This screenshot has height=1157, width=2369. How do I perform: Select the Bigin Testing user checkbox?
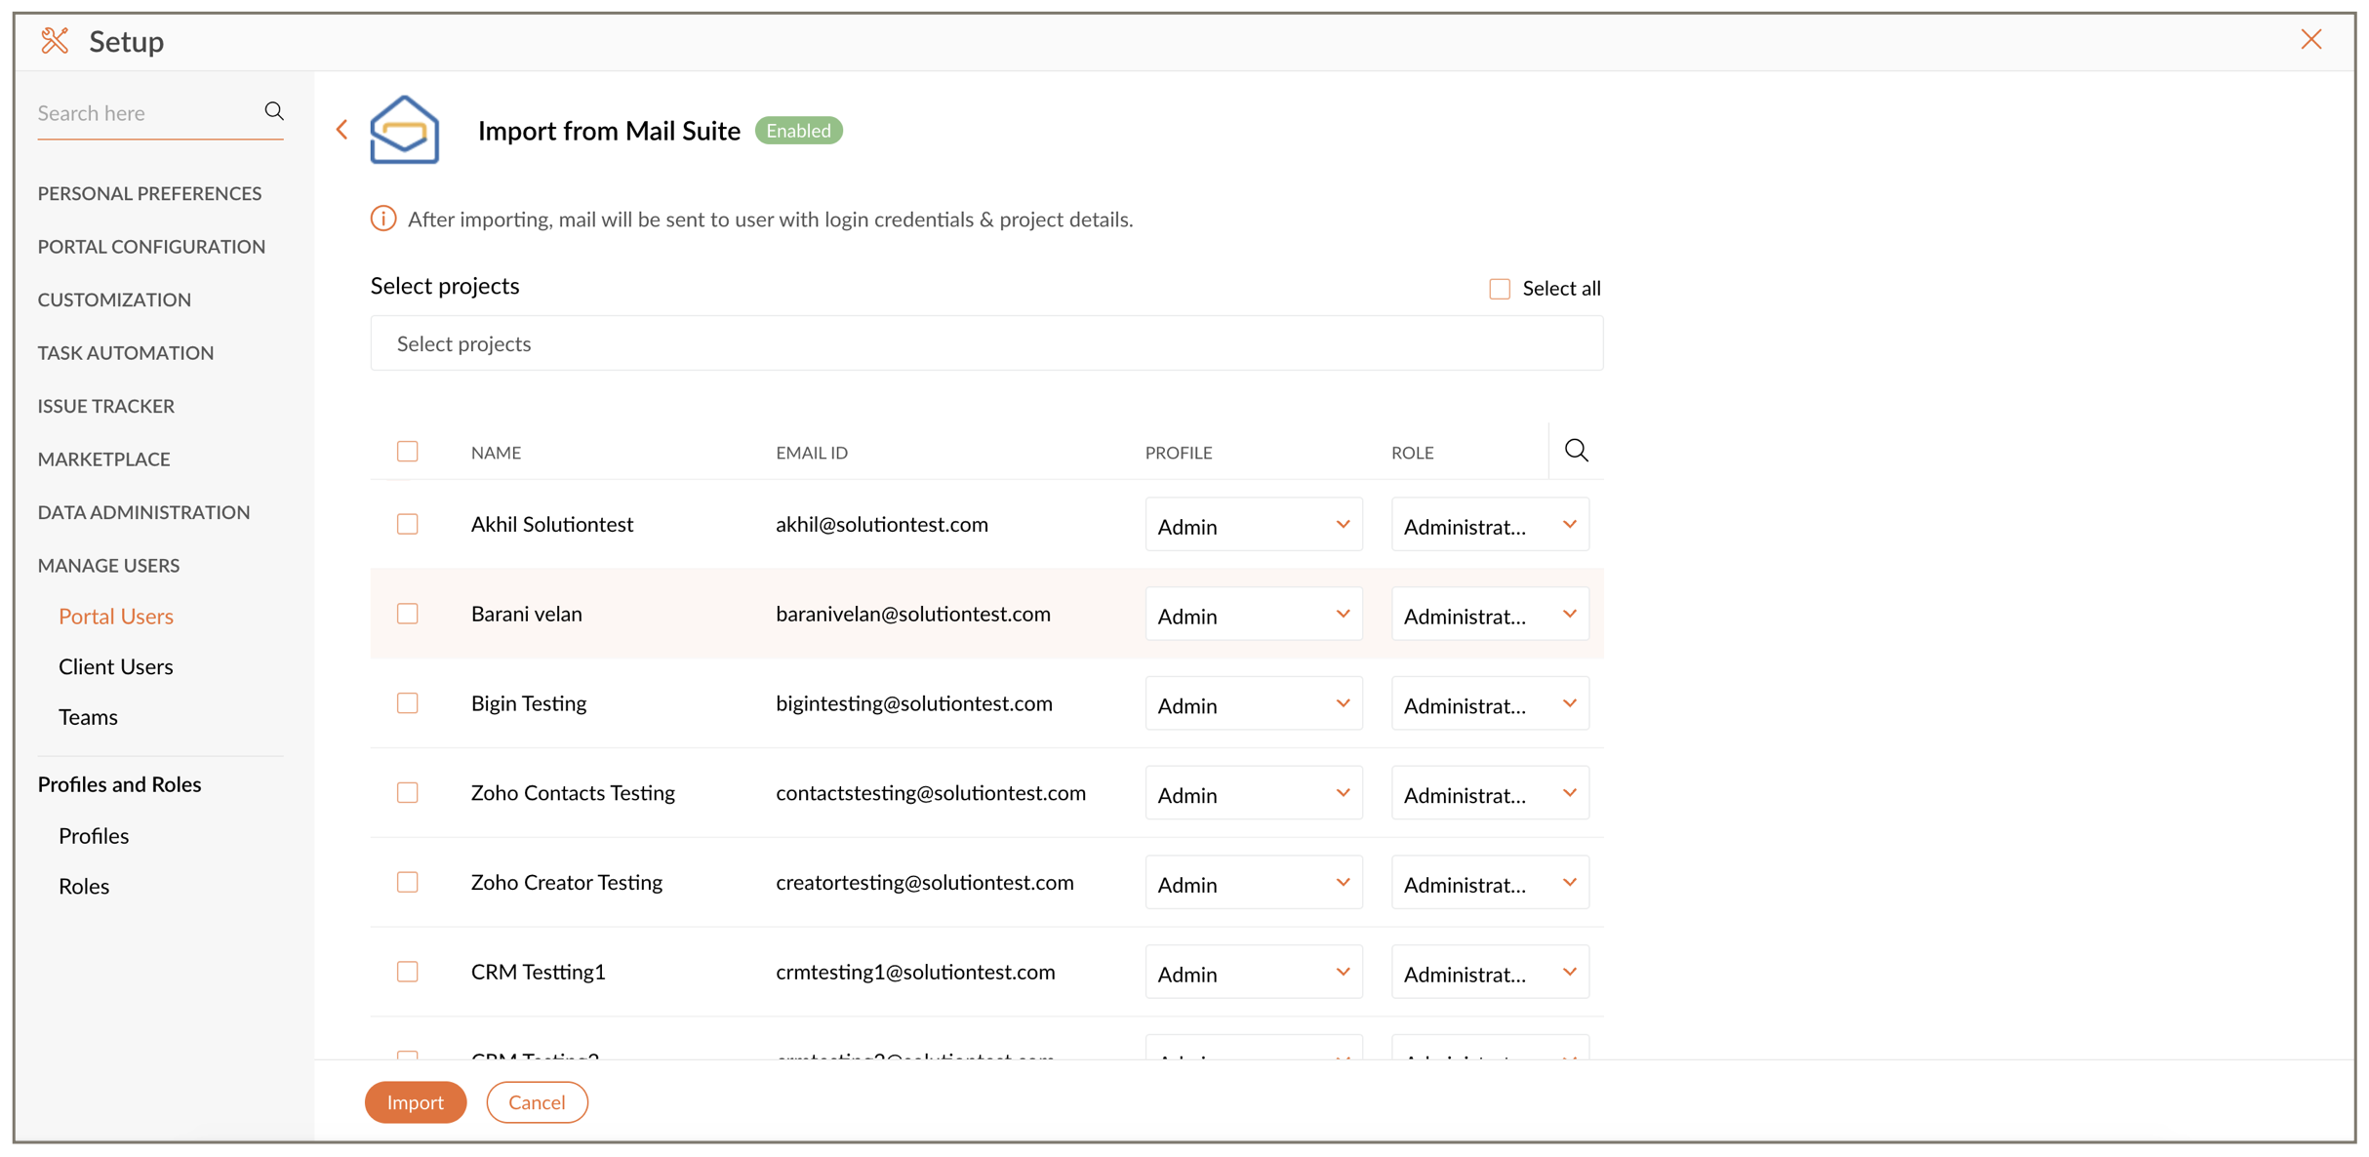pos(408,703)
